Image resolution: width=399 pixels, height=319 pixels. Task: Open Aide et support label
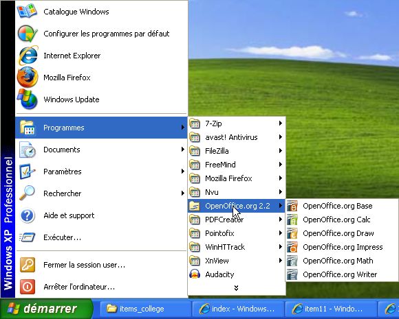[x=69, y=215]
